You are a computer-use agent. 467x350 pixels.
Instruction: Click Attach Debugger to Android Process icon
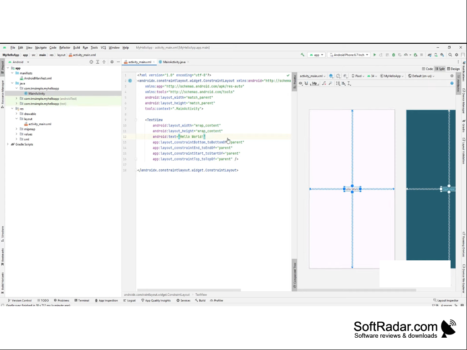tap(416, 55)
